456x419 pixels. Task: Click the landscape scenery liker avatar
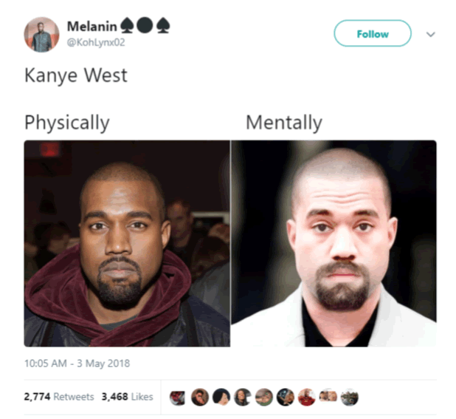[350, 397]
